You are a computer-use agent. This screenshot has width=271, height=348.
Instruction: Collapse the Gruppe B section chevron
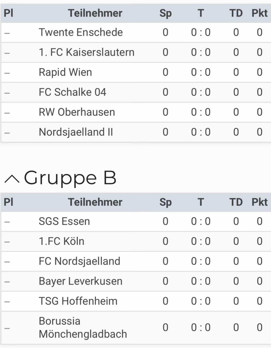(12, 179)
